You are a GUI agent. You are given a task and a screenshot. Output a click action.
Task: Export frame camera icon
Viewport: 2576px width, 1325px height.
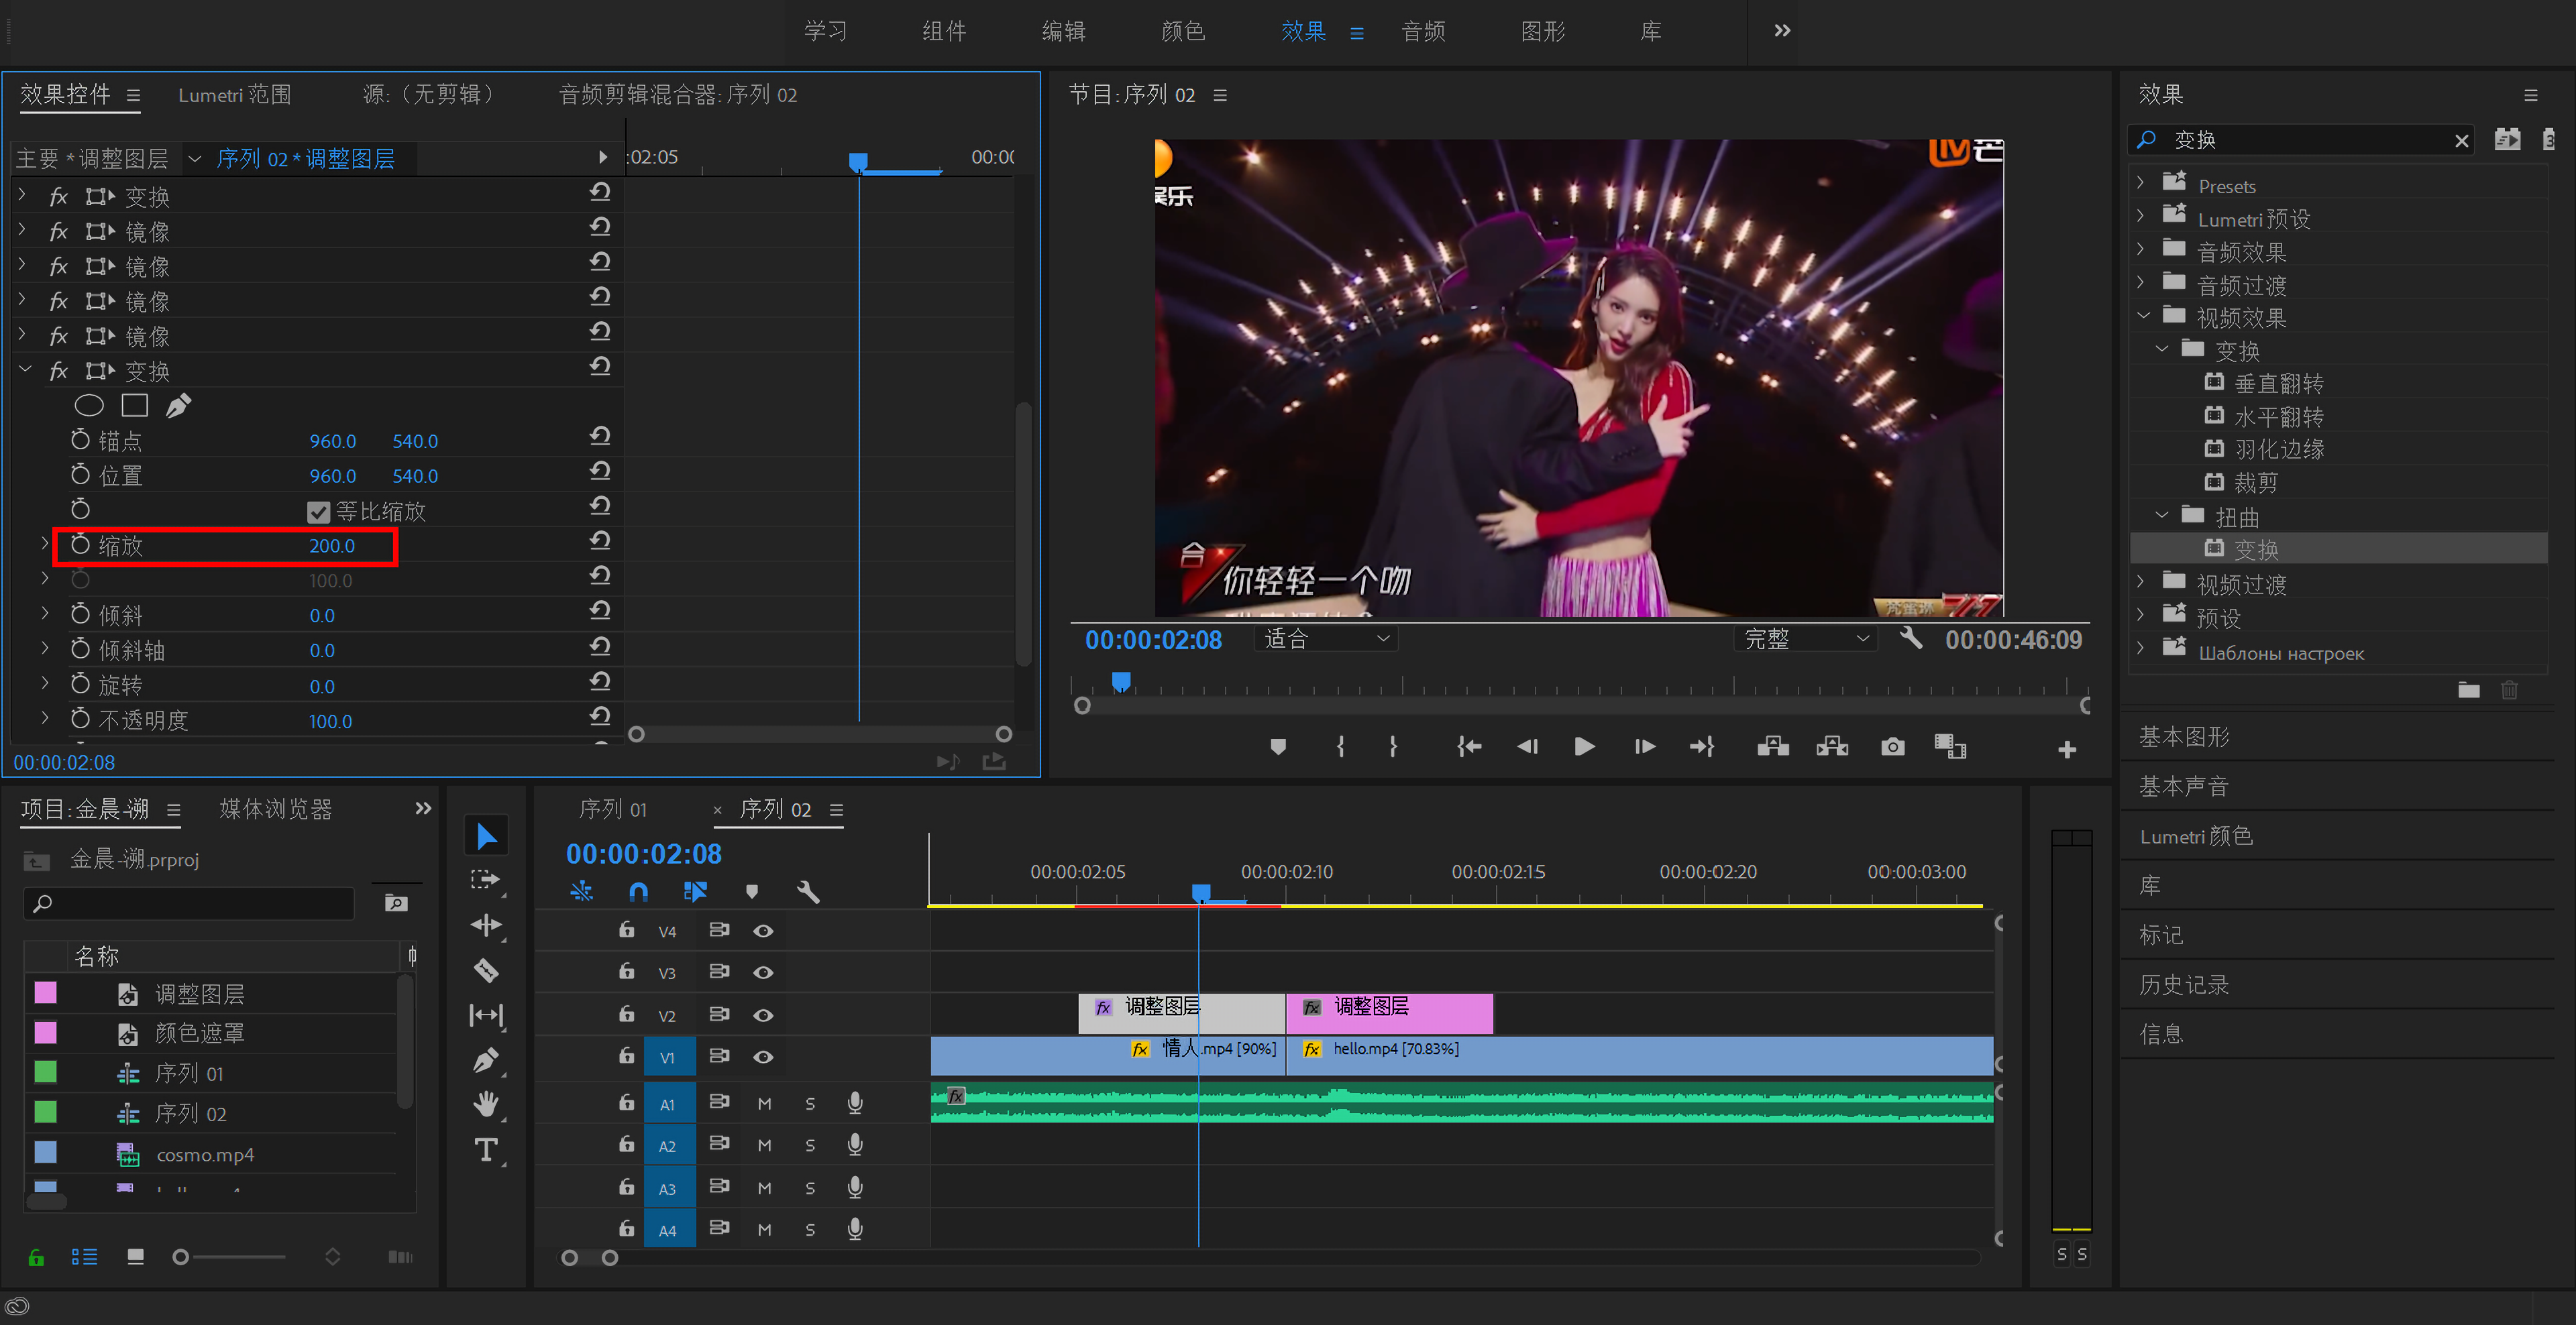point(1892,746)
